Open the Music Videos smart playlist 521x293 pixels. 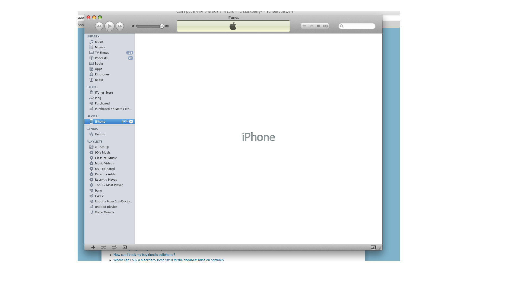109,163
